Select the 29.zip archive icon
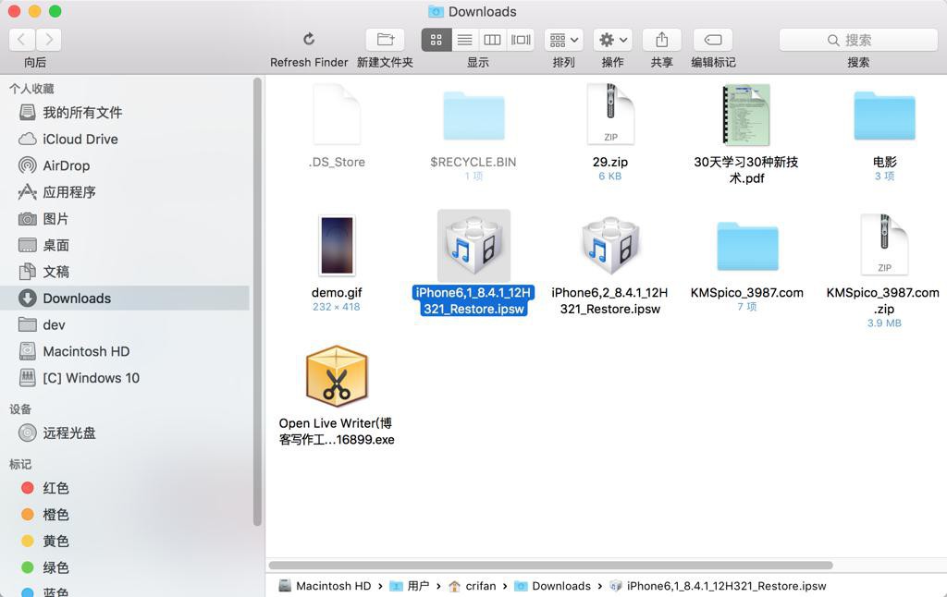947x597 pixels. tap(610, 115)
